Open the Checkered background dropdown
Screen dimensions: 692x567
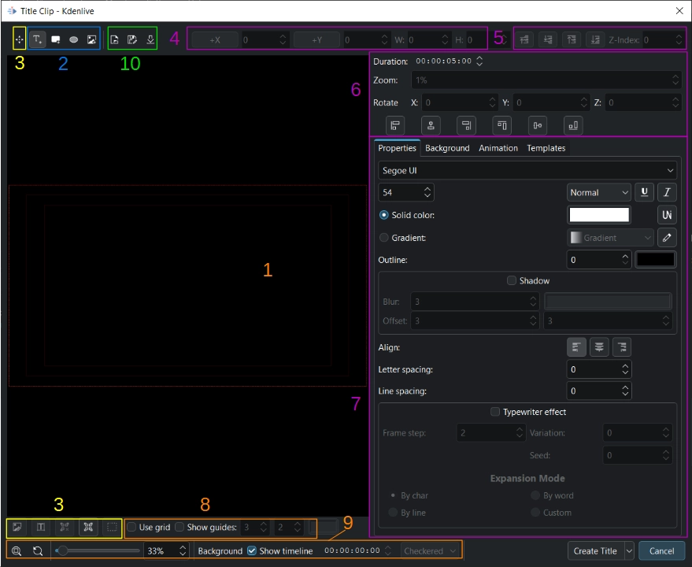point(430,550)
